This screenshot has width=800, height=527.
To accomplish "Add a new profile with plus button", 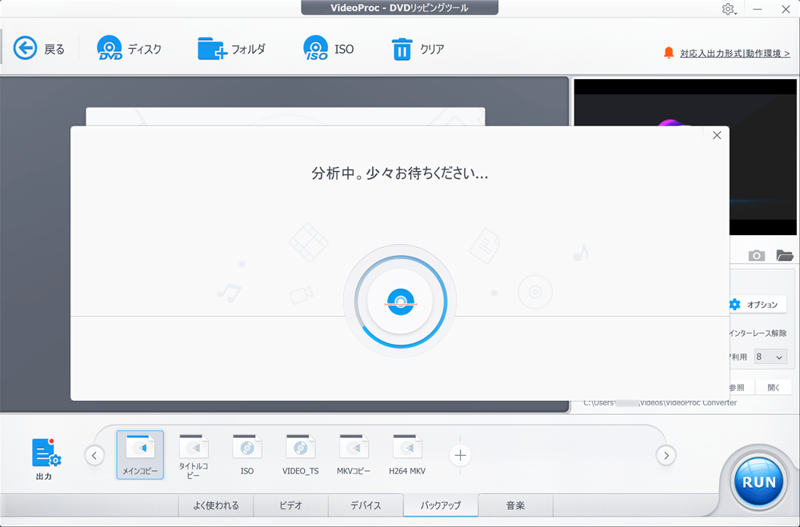I will (460, 456).
